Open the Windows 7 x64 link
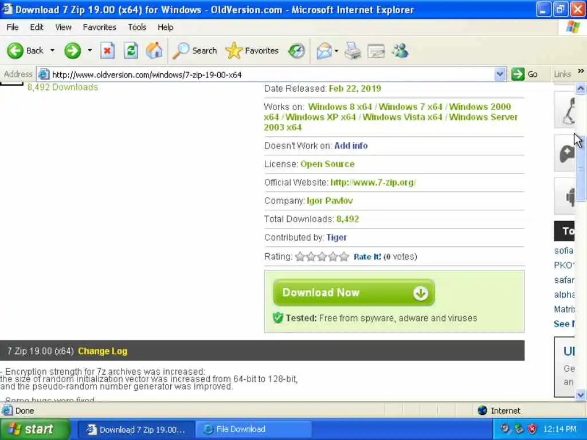The width and height of the screenshot is (587, 440). pyautogui.click(x=410, y=107)
